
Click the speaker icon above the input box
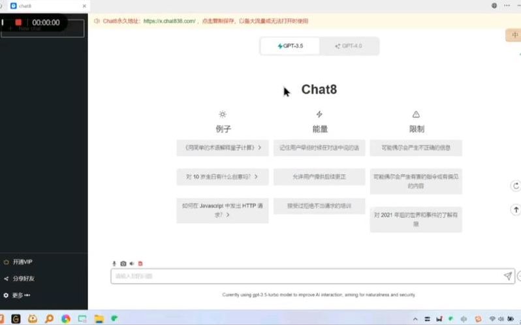pyautogui.click(x=132, y=264)
